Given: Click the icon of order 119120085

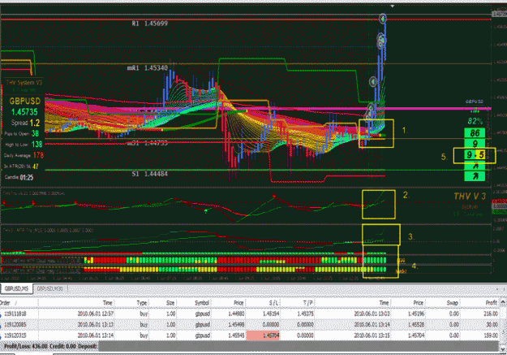Looking at the screenshot, I should click(x=1, y=325).
